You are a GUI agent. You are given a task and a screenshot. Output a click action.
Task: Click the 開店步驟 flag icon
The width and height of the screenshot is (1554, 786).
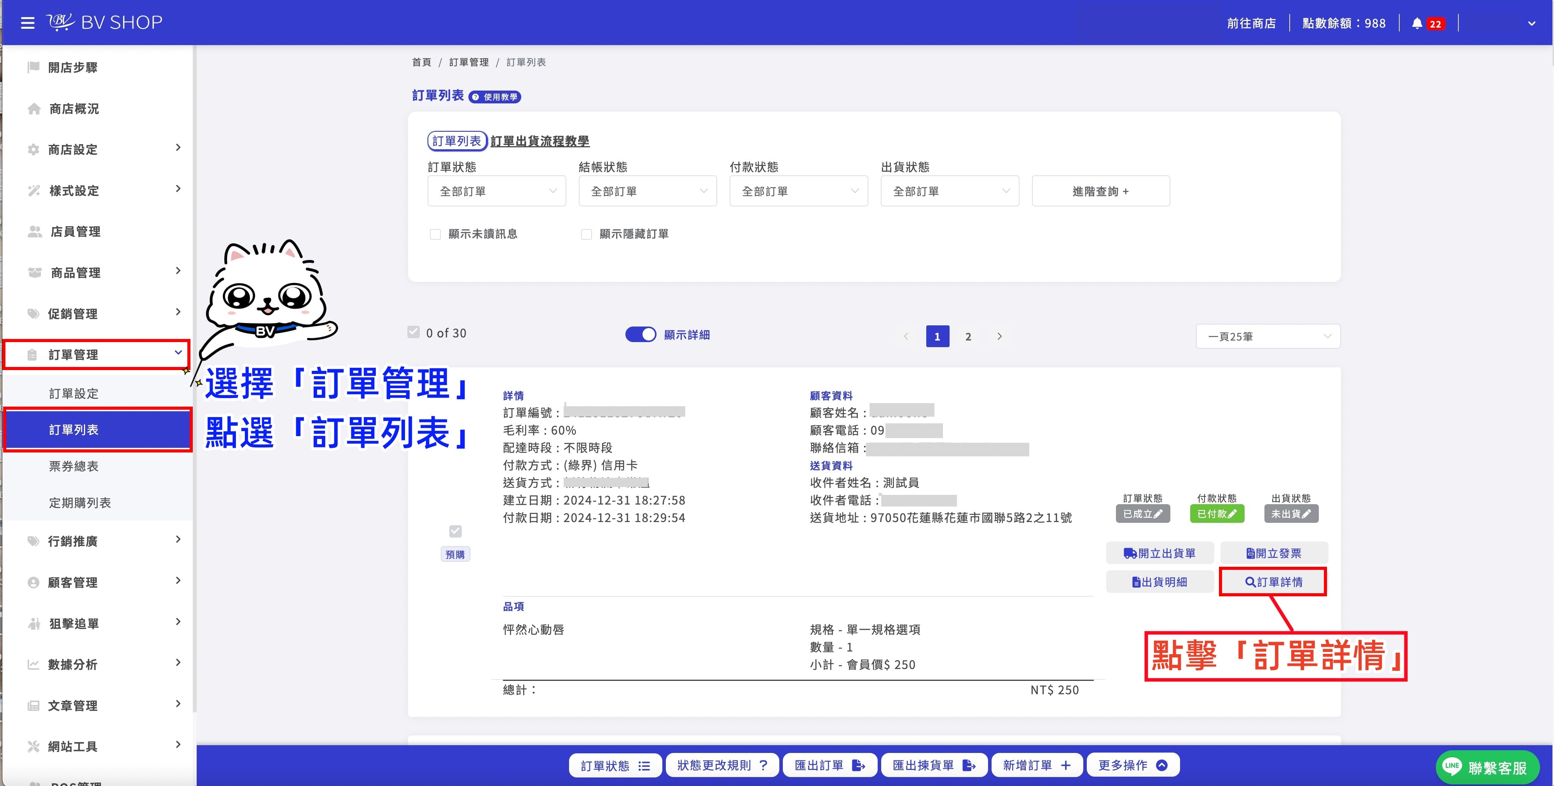click(x=34, y=67)
